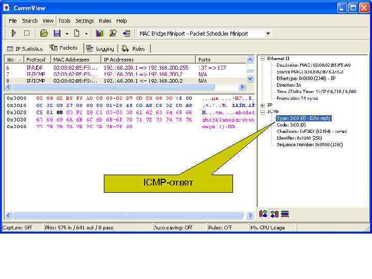Select packet 7 IP/ICMP row
This screenshot has width=372, height=279.
(125, 74)
